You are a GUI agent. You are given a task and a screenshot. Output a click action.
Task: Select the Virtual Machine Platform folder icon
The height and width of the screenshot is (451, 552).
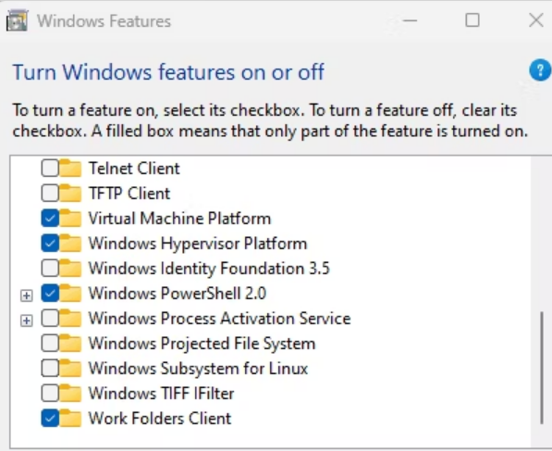tap(70, 218)
